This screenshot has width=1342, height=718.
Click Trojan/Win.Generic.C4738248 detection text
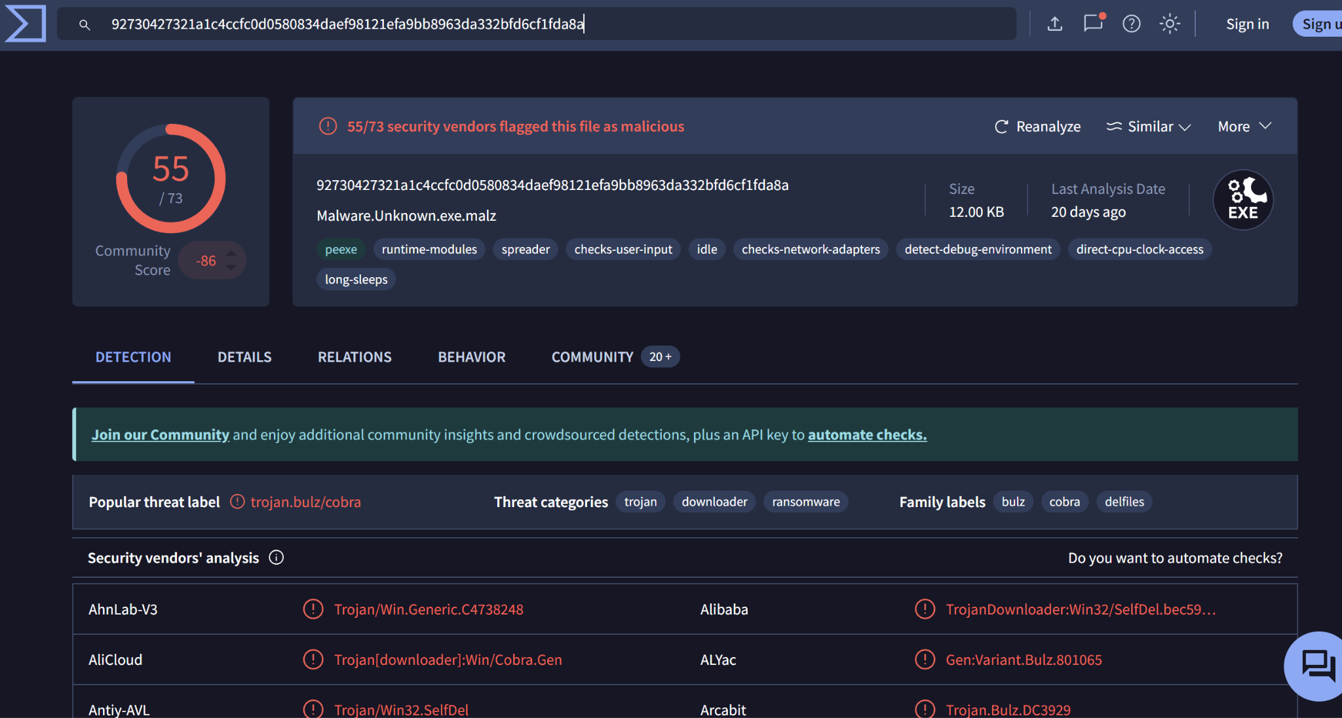point(429,610)
